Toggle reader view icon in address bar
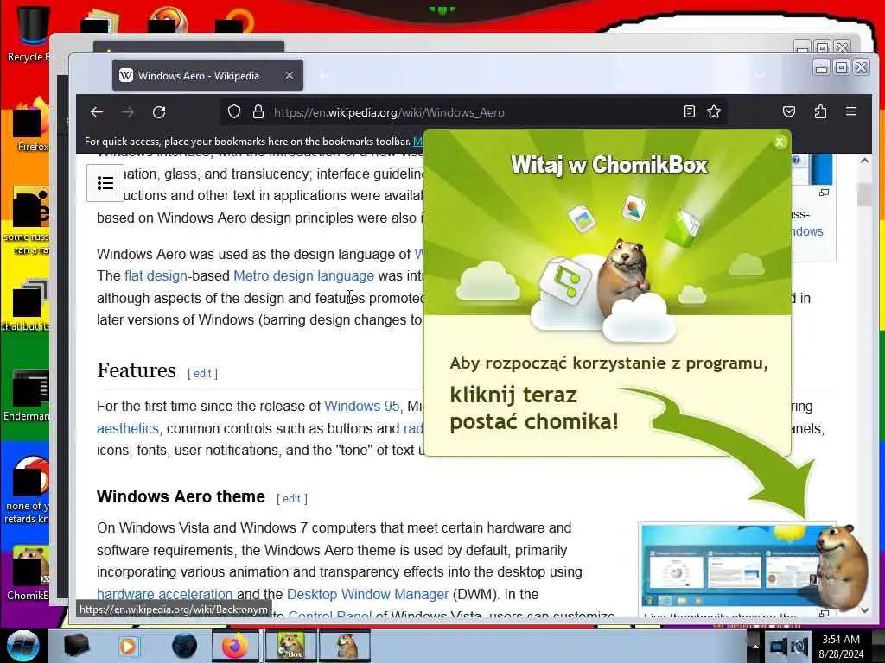This screenshot has height=663, width=885. (x=689, y=111)
